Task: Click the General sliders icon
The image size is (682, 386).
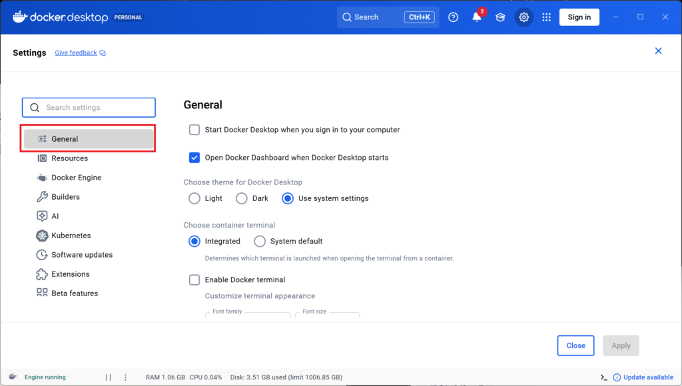Action: click(42, 138)
